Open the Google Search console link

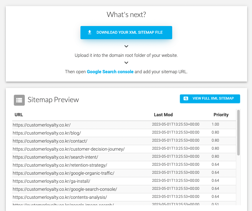coord(110,72)
